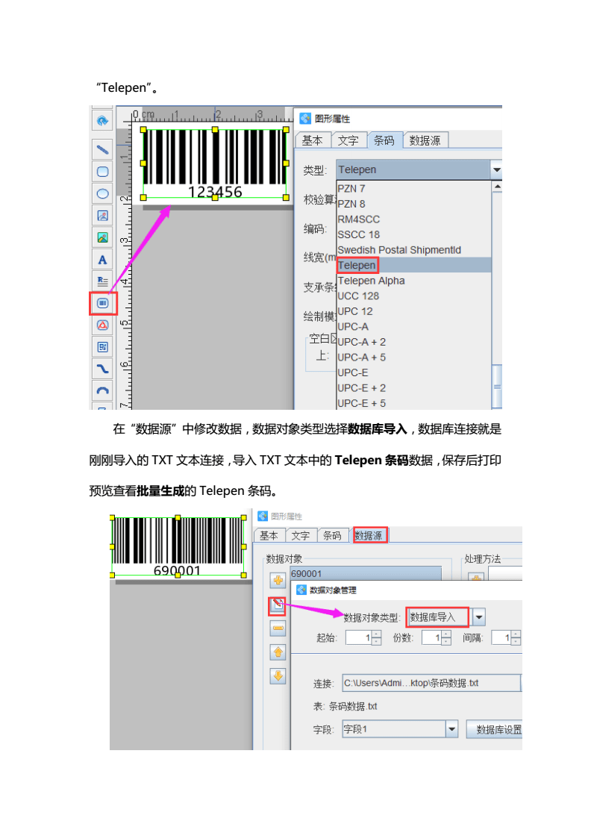
Task: Choose Swedish Postal ShipmentId from the list
Action: tap(413, 250)
